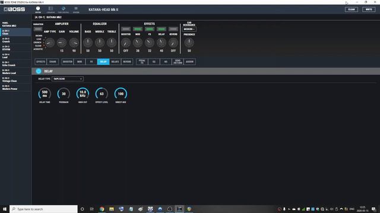Select the A: CH-1 Clean patch
Screen dimensions: 380x213
point(15,32)
